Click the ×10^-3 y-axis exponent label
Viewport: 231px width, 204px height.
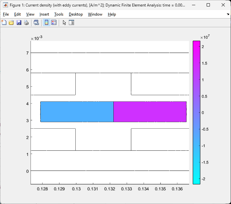point(36,38)
